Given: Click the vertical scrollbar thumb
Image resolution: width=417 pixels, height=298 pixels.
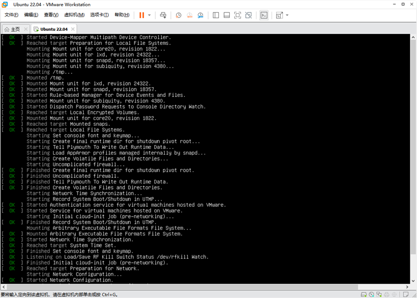Looking at the screenshot, I should pyautogui.click(x=413, y=147).
